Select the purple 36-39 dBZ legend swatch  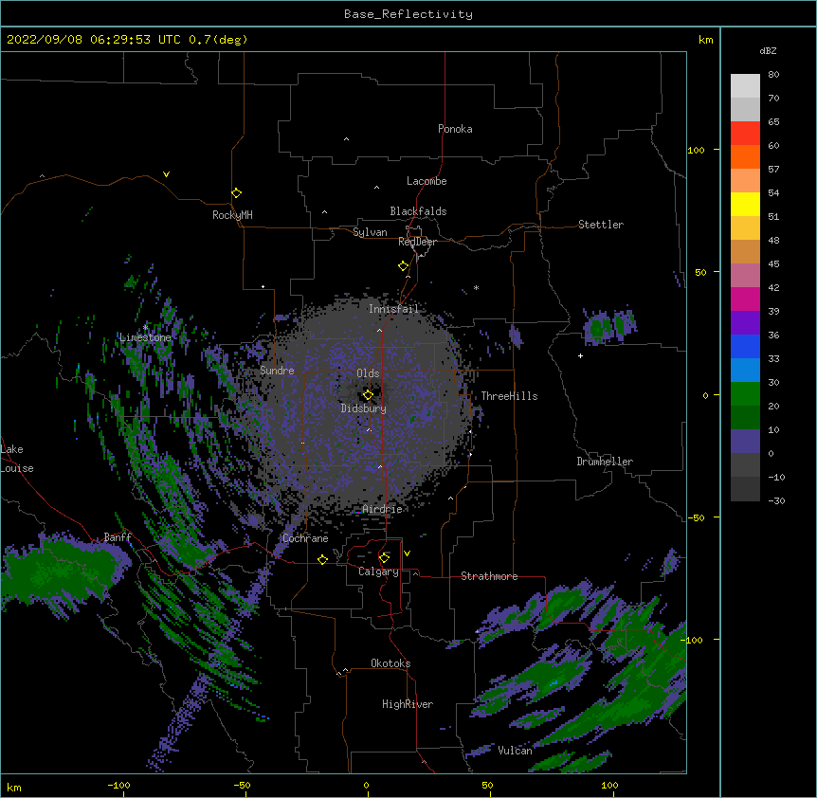(745, 323)
